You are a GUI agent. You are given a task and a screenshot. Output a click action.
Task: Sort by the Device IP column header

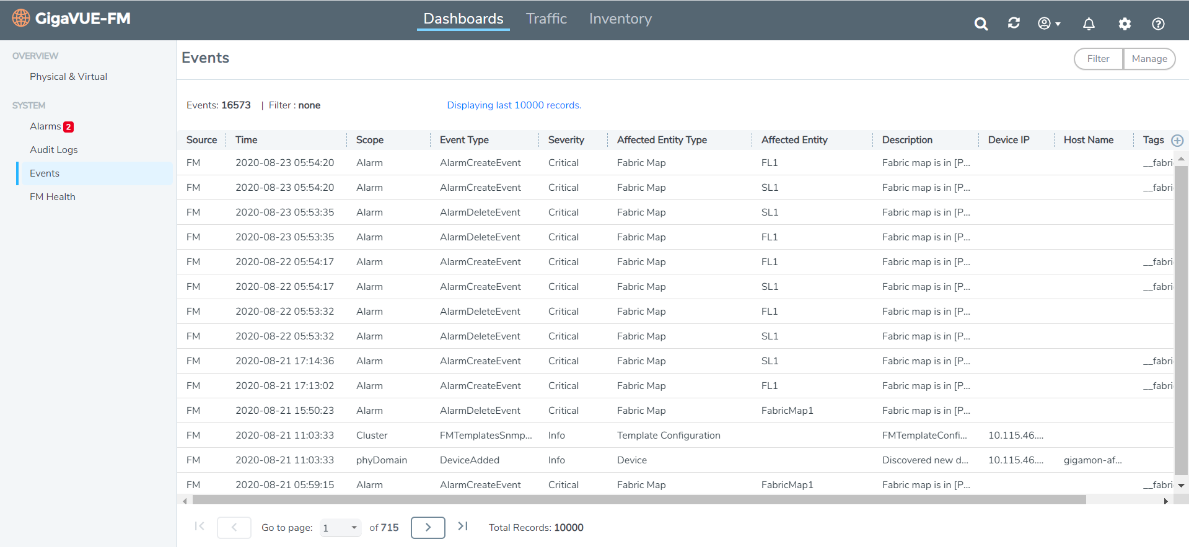coord(1009,140)
